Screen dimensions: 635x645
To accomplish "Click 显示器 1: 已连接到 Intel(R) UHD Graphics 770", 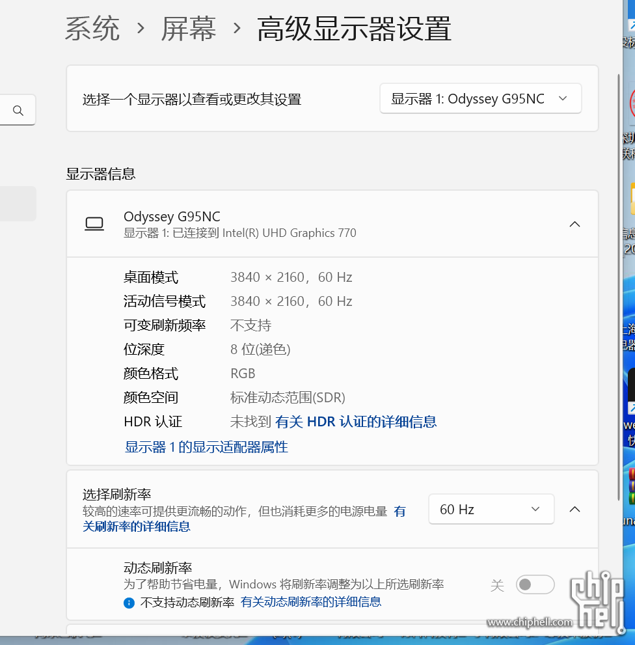I will click(240, 233).
